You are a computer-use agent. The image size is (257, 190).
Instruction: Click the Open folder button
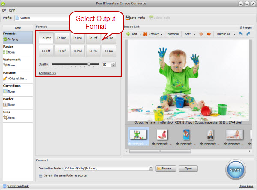[188, 169]
